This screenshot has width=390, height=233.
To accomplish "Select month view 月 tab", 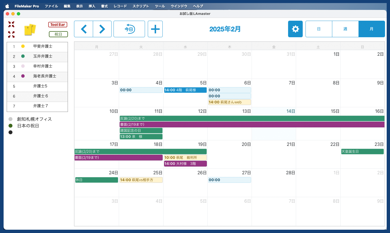I will 371,29.
